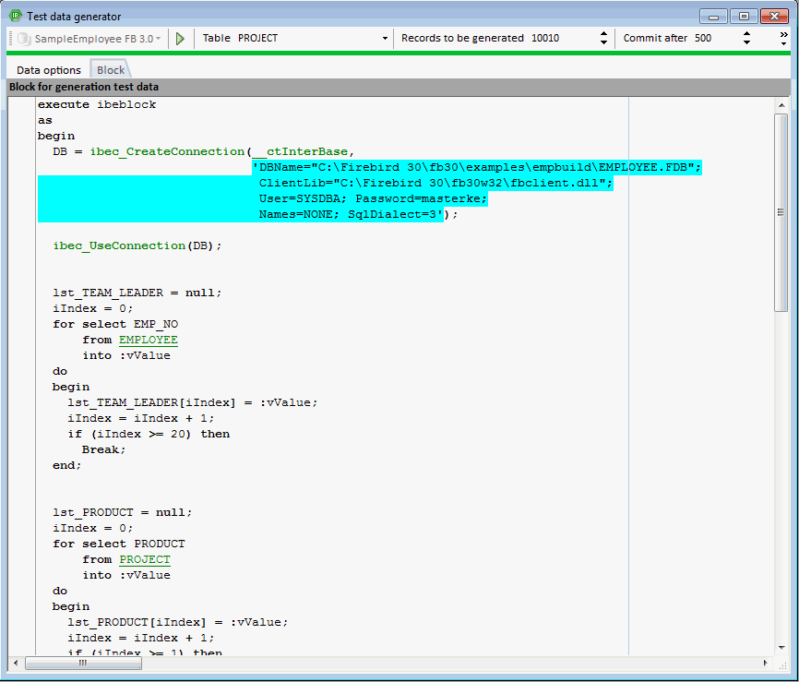Run the test data generation (green play icon)
Viewport: 799px width, 682px height.
(180, 38)
